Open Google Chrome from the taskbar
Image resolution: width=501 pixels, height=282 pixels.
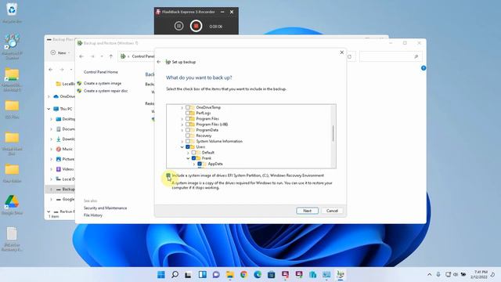pyautogui.click(x=243, y=274)
